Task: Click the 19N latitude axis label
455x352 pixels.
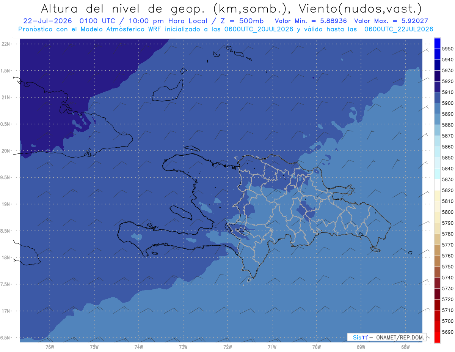Action: point(5,204)
